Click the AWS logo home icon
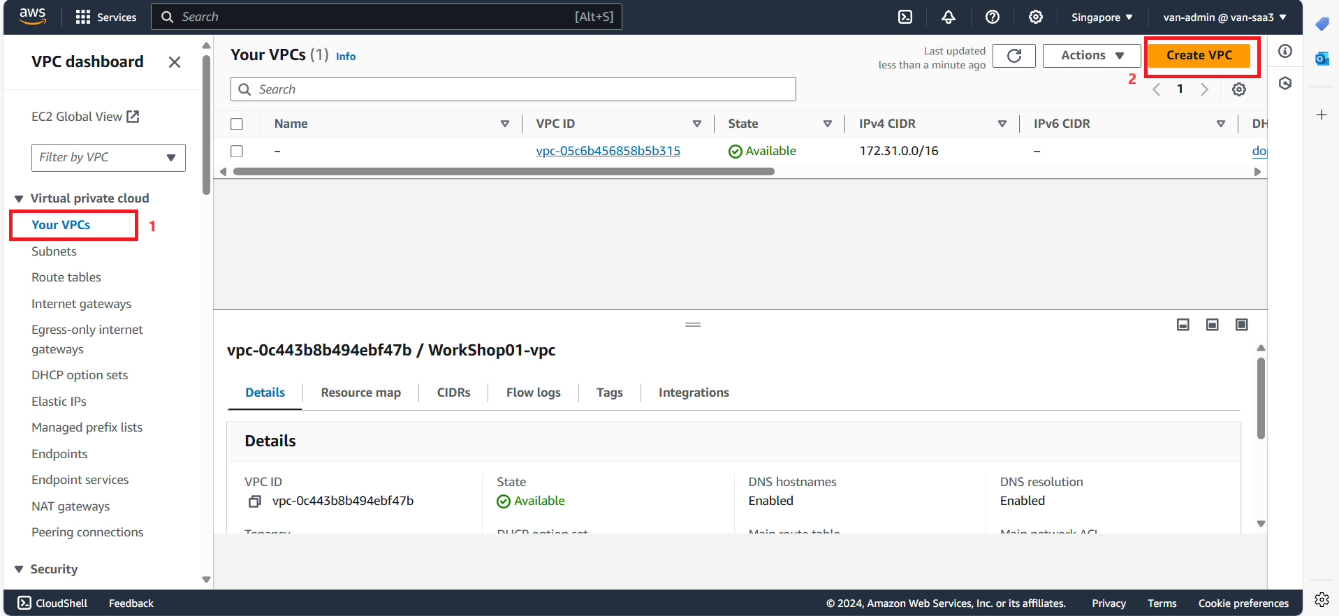This screenshot has height=616, width=1339. point(32,17)
